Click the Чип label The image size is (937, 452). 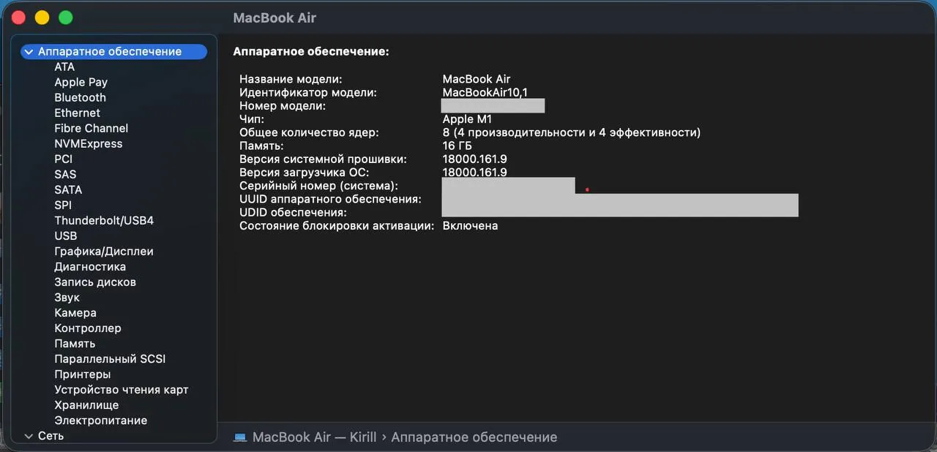click(x=252, y=119)
